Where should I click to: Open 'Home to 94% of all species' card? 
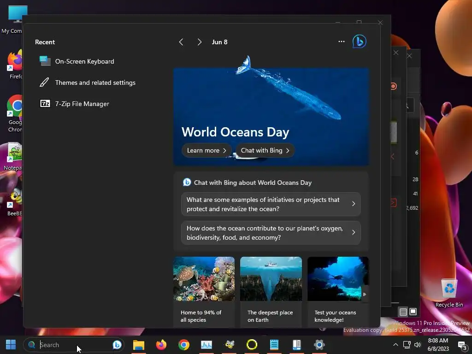204,291
